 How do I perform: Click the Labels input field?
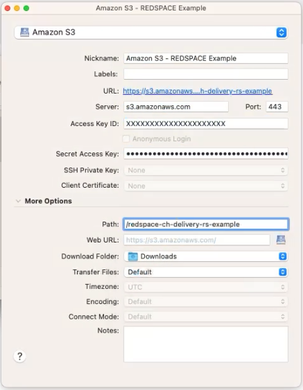coord(206,74)
